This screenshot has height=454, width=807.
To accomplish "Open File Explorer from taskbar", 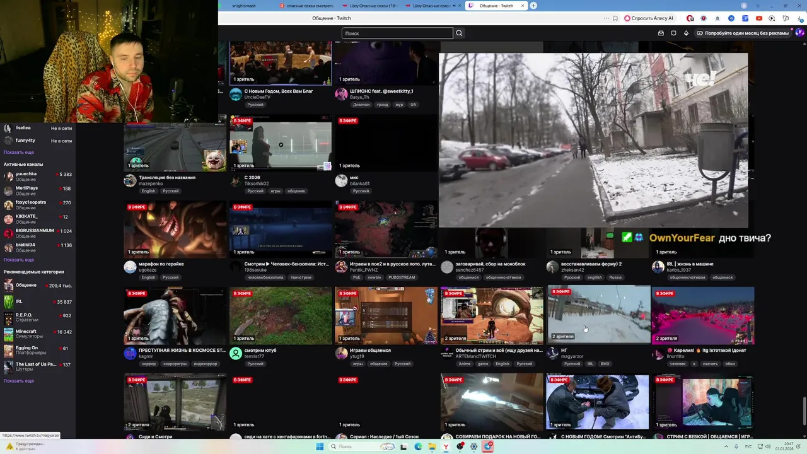I will [432, 446].
